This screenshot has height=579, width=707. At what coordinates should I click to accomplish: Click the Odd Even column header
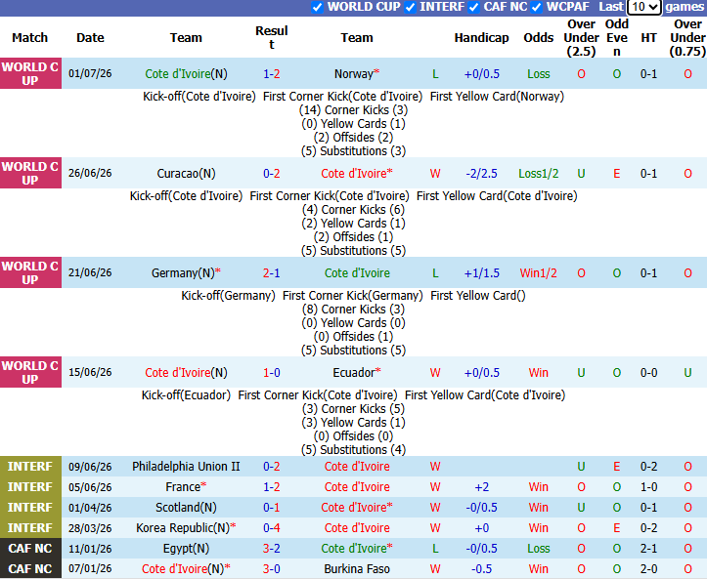pos(617,38)
